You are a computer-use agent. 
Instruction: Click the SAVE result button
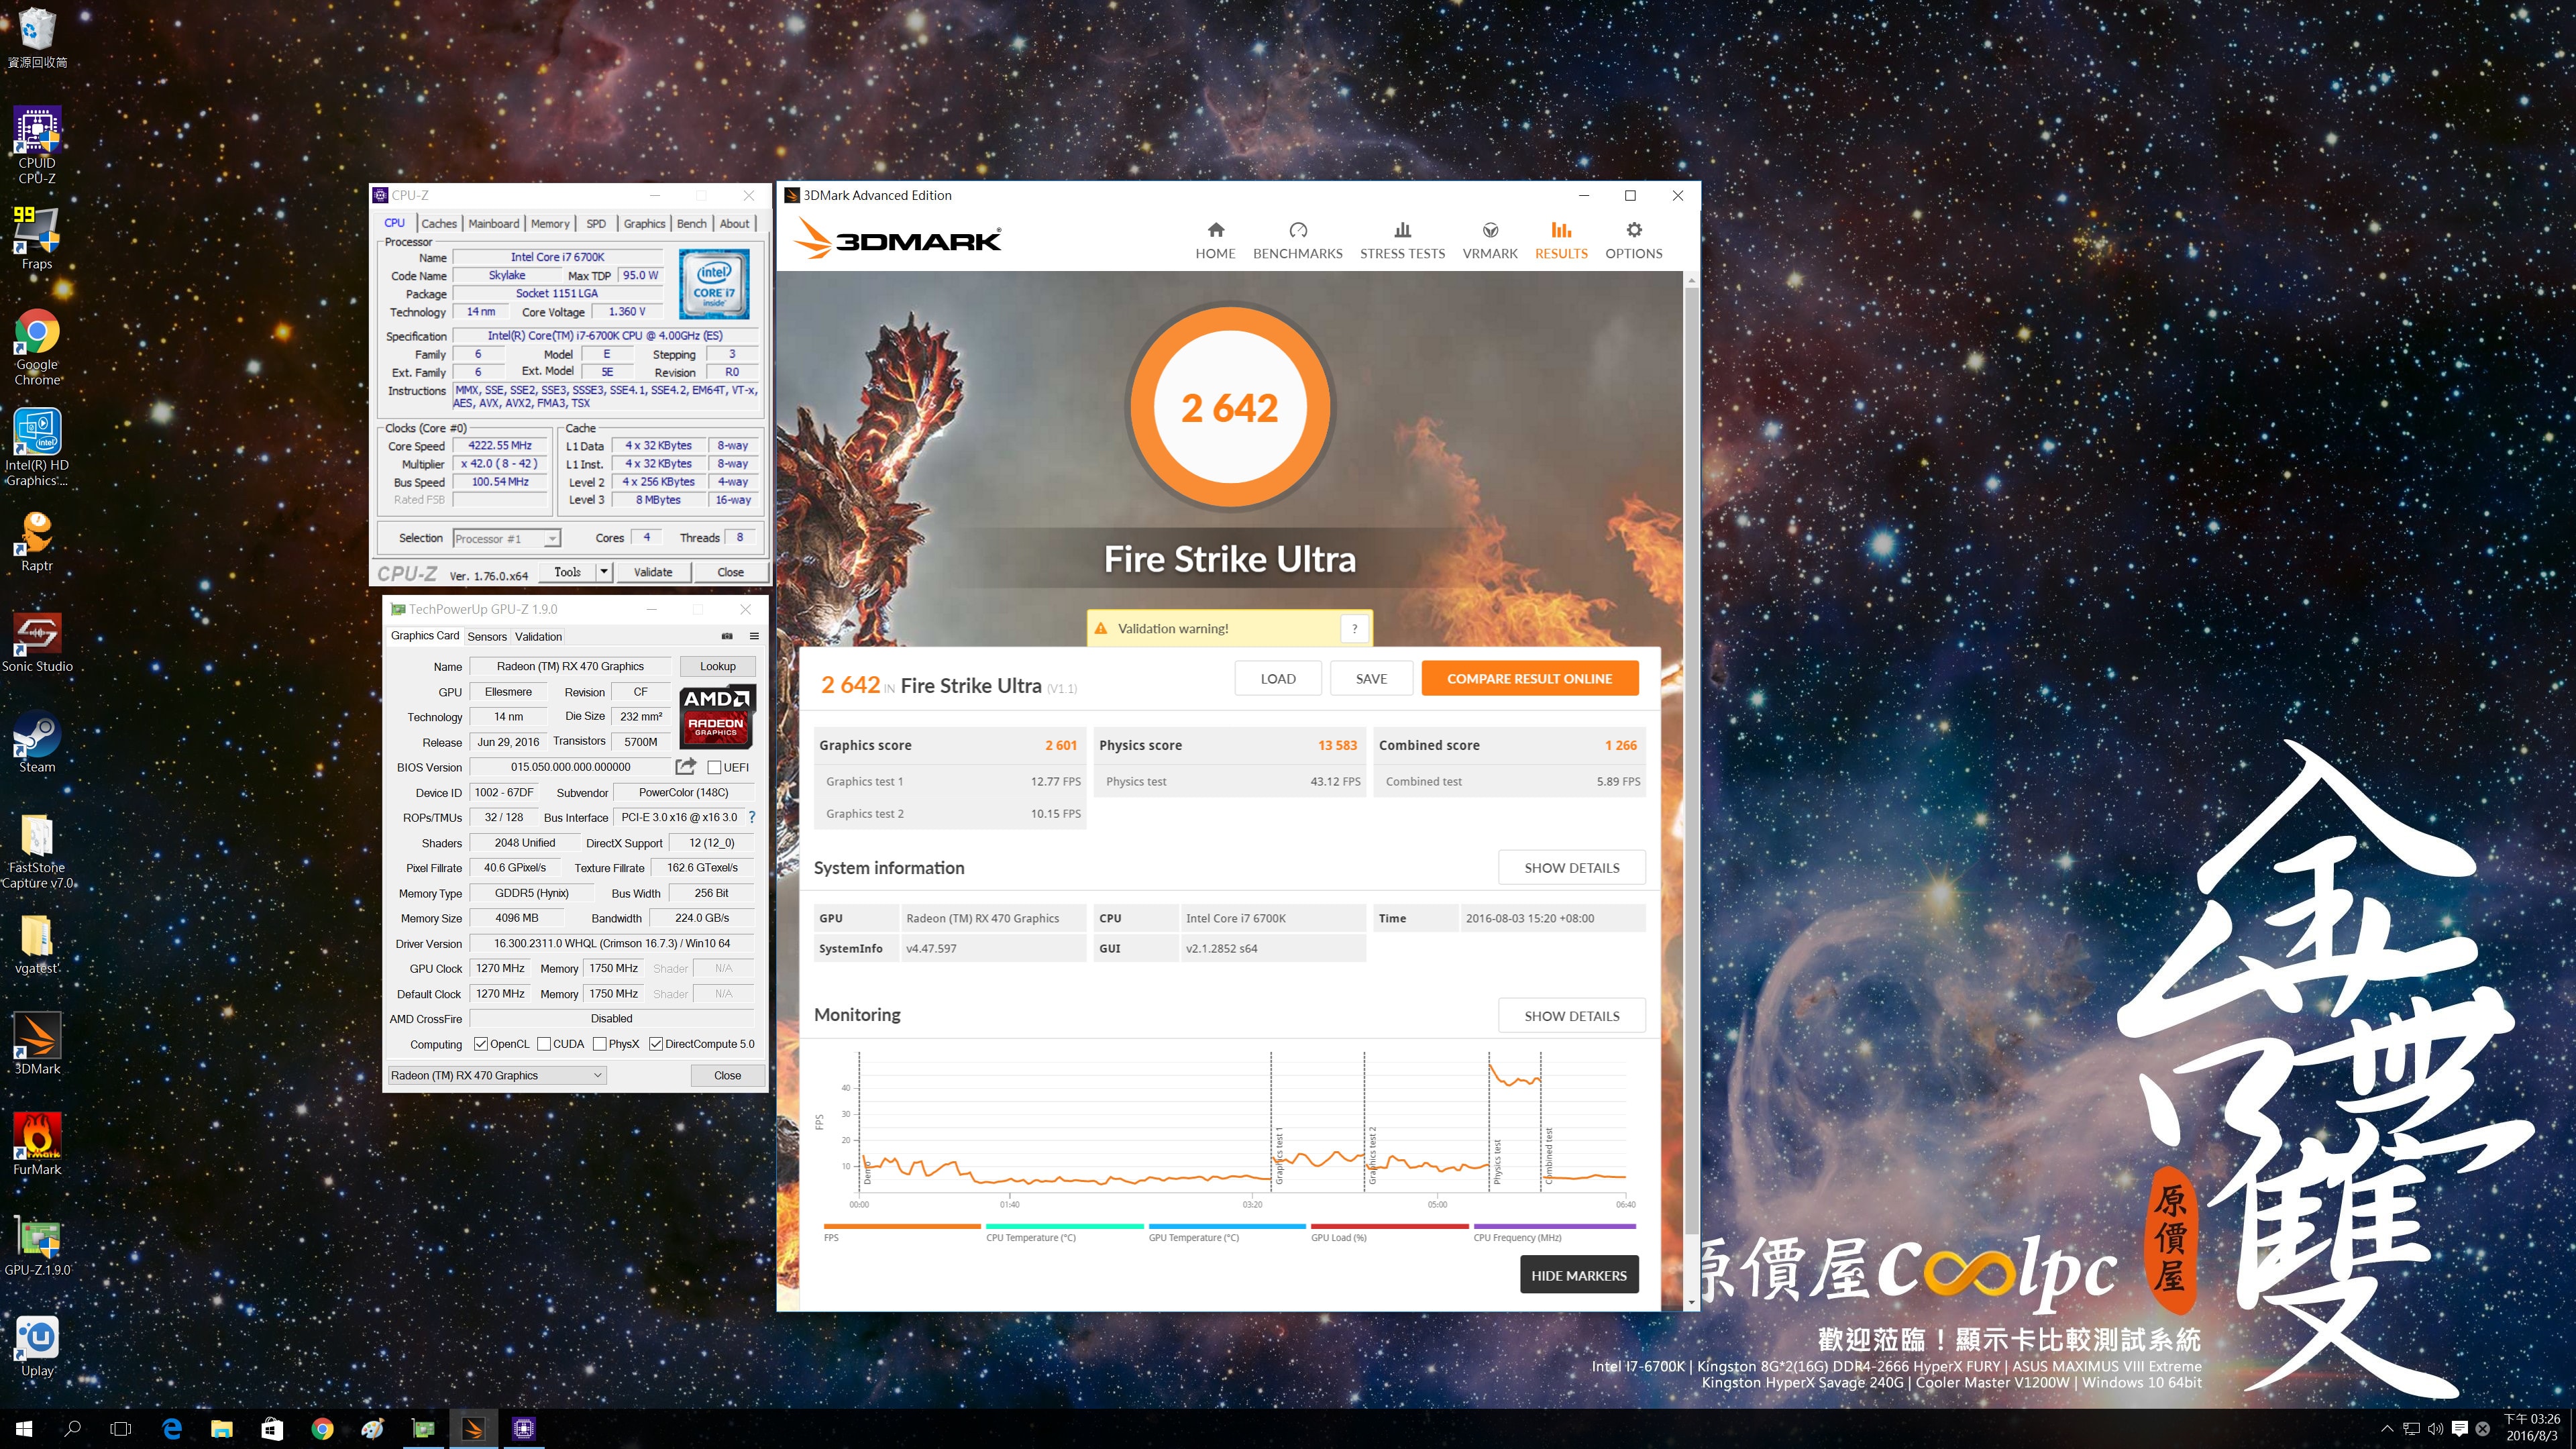(1371, 678)
